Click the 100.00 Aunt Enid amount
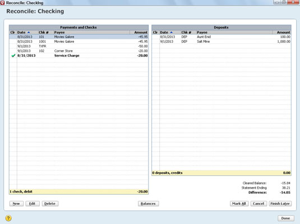300x224 pixels. pyautogui.click(x=285, y=37)
